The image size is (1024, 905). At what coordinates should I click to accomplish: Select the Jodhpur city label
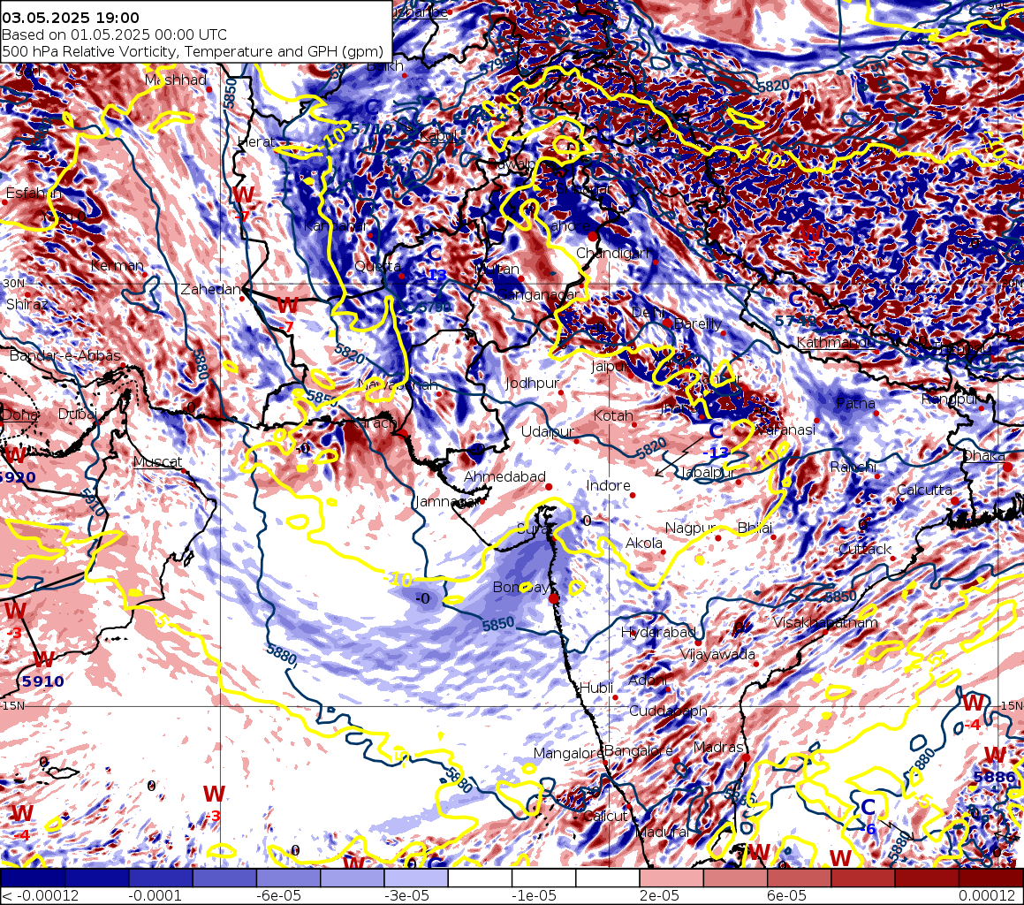coord(532,383)
